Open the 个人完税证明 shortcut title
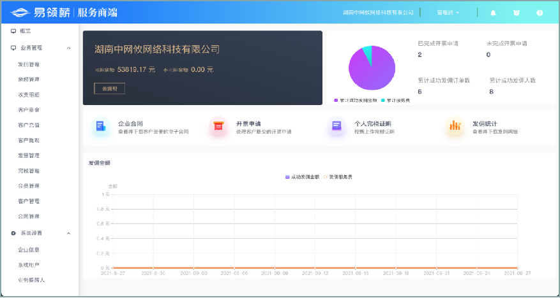Viewport: 560px width, 298px height. [372, 124]
